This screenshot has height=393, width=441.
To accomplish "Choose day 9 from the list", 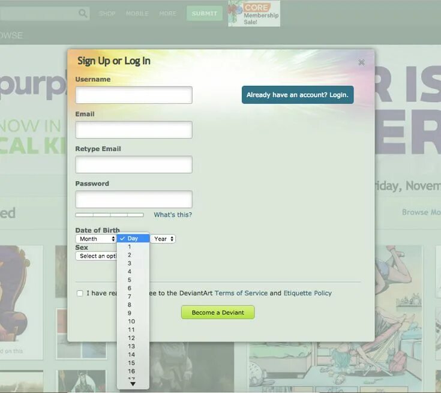I will [x=133, y=313].
